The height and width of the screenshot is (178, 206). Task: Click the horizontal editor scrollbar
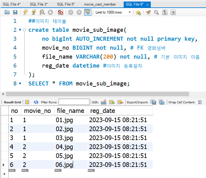[x=97, y=94]
